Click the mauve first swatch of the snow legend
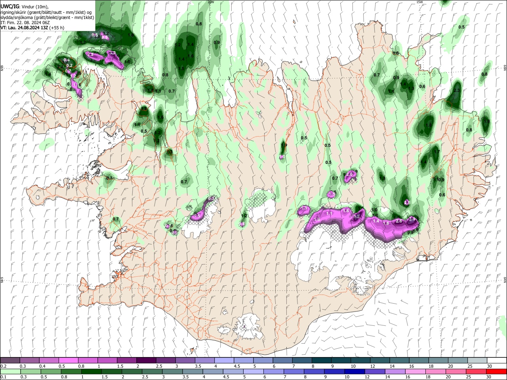This screenshot has height=380, width=507. pos(10,361)
